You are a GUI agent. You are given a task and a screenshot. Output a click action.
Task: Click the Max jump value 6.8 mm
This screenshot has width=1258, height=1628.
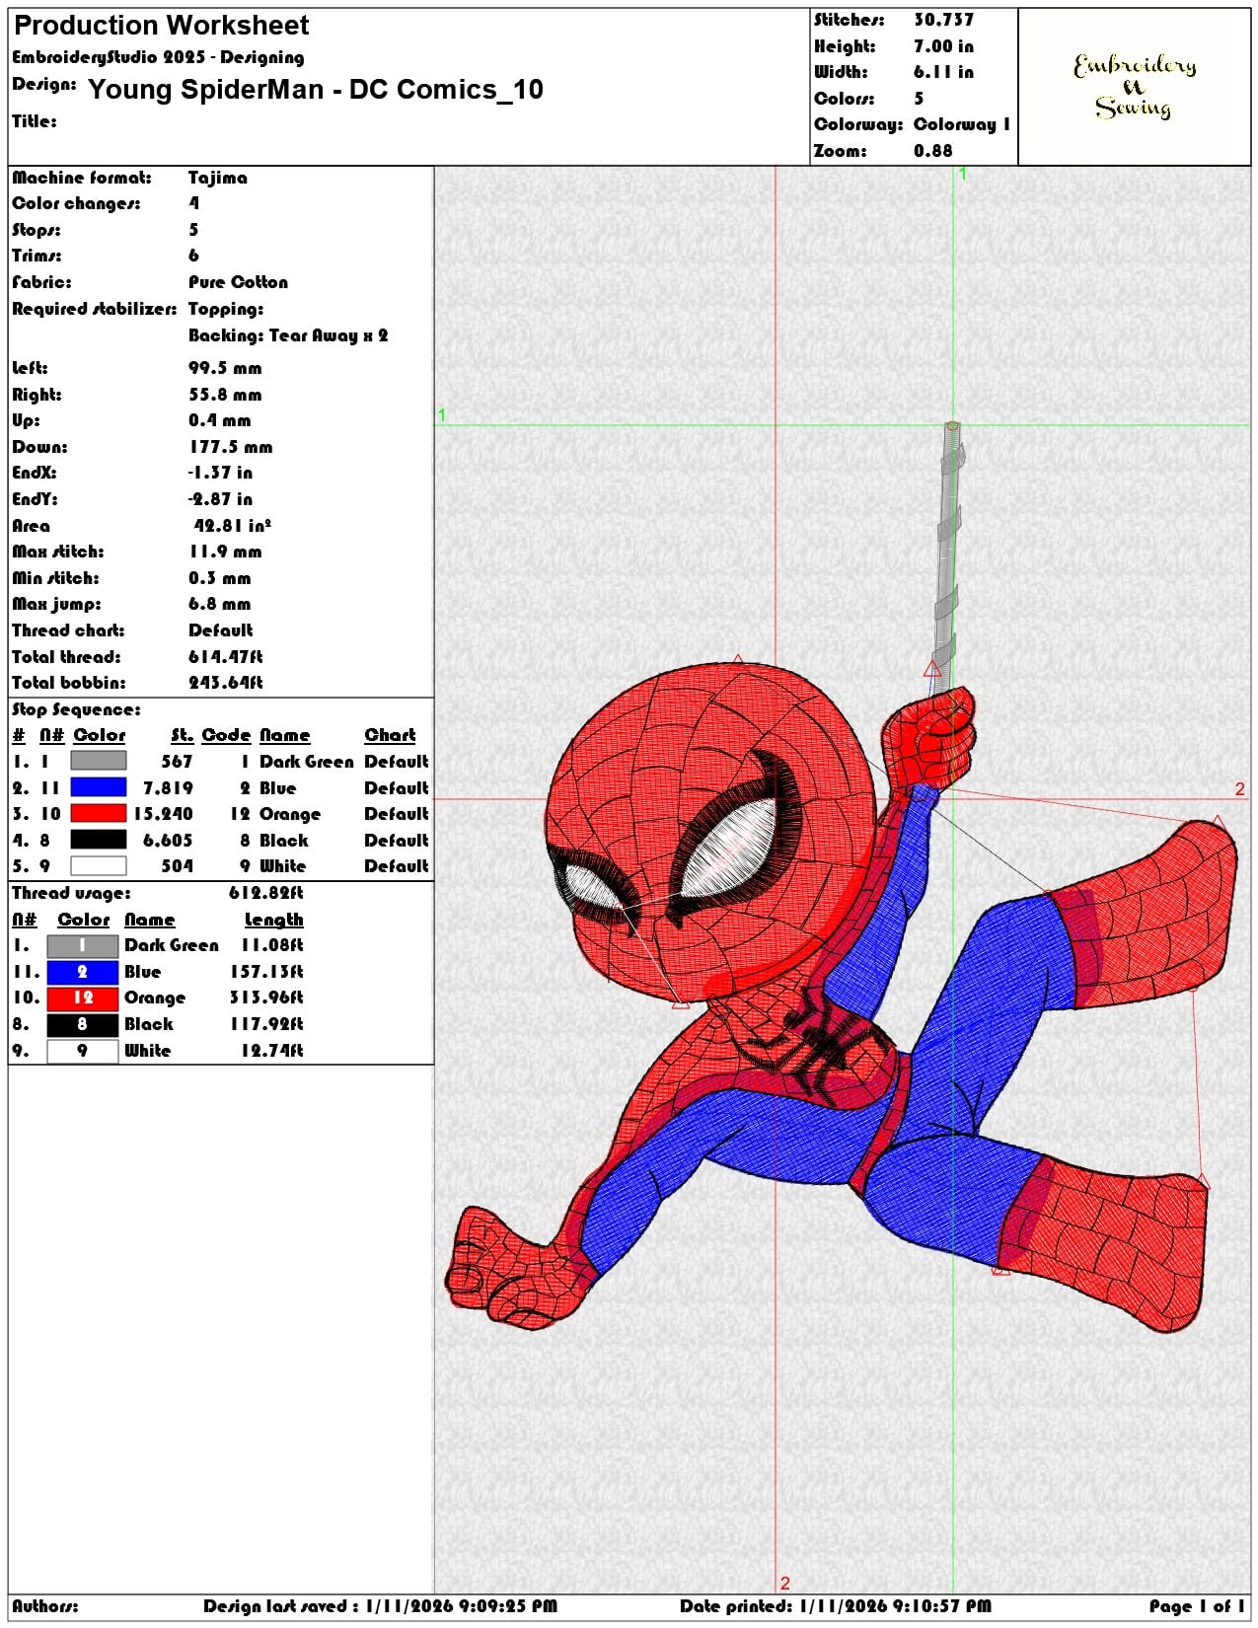pos(219,604)
